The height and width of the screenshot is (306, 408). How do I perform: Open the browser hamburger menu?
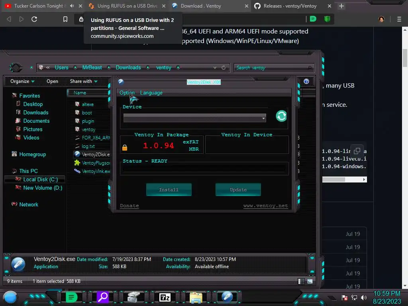(399, 19)
